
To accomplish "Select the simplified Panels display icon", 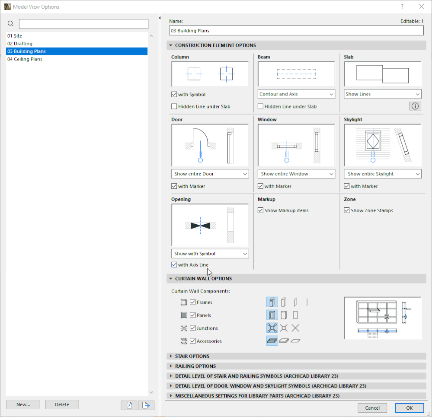I will [x=284, y=315].
